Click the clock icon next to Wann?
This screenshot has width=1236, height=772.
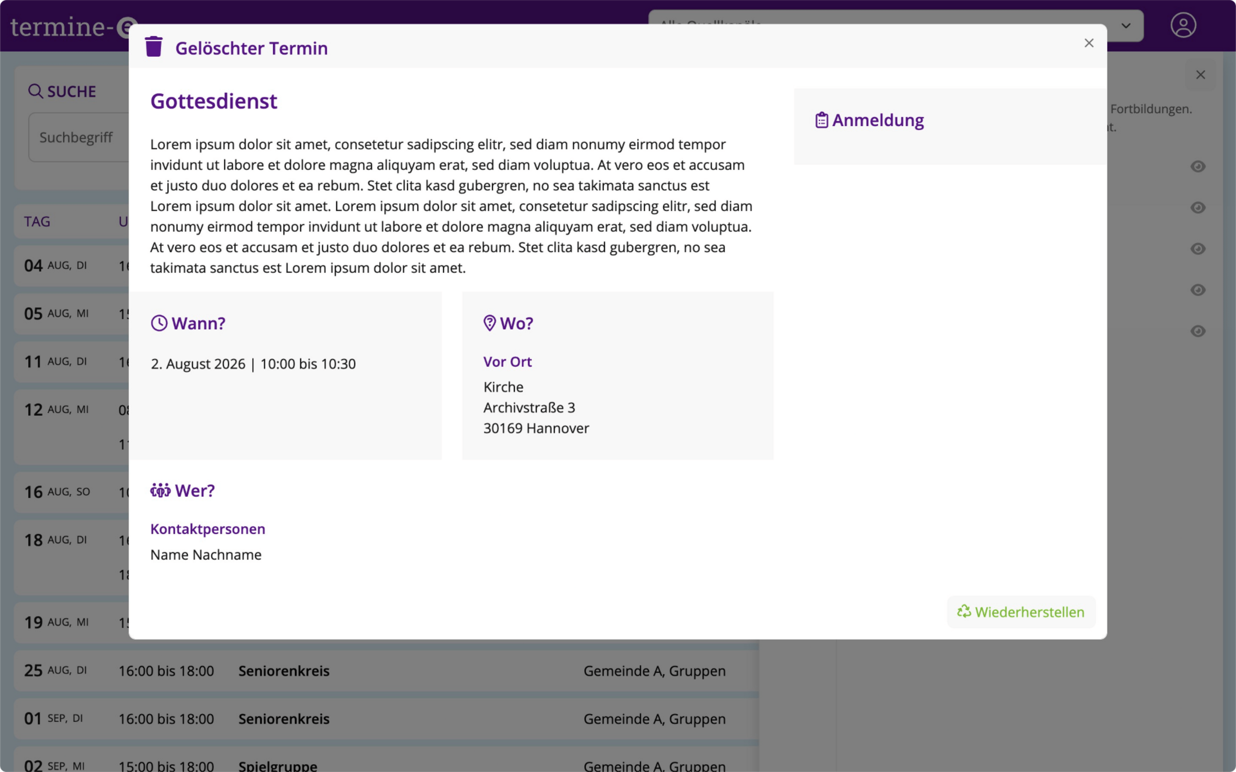pos(160,323)
